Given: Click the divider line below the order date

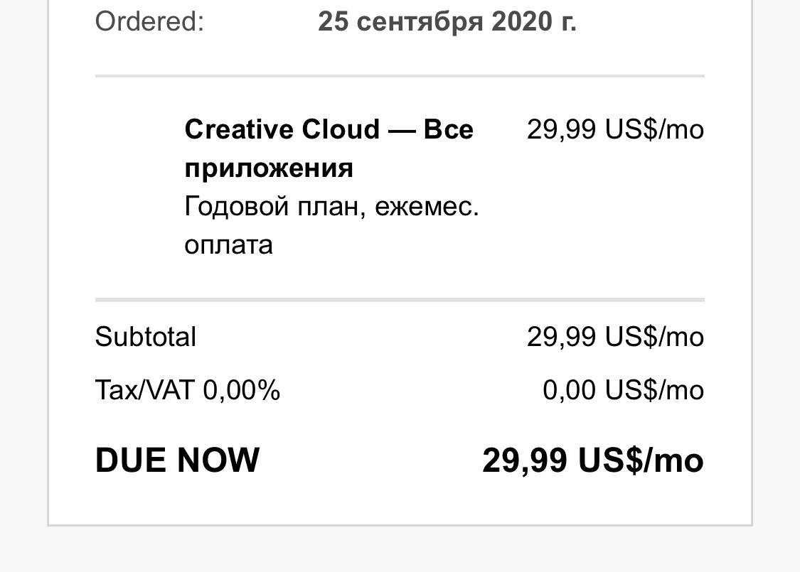Looking at the screenshot, I should [400, 76].
